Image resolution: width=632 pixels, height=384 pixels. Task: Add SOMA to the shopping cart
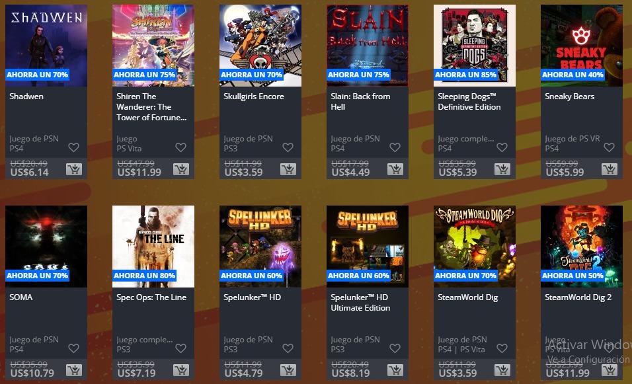[74, 370]
